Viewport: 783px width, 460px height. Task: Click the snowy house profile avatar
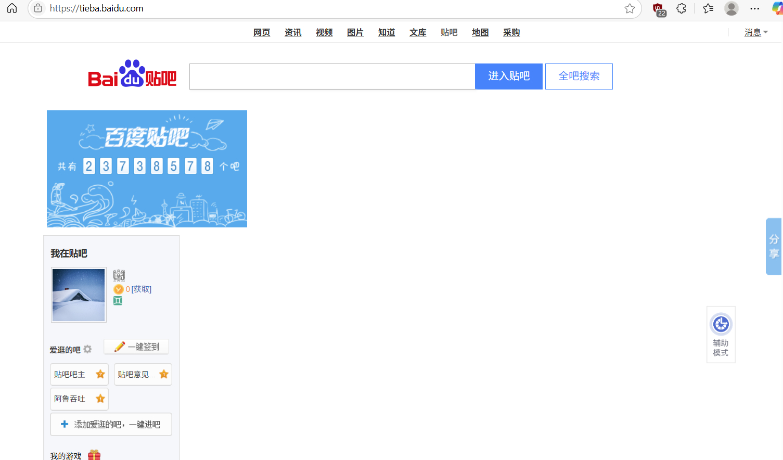pos(79,295)
